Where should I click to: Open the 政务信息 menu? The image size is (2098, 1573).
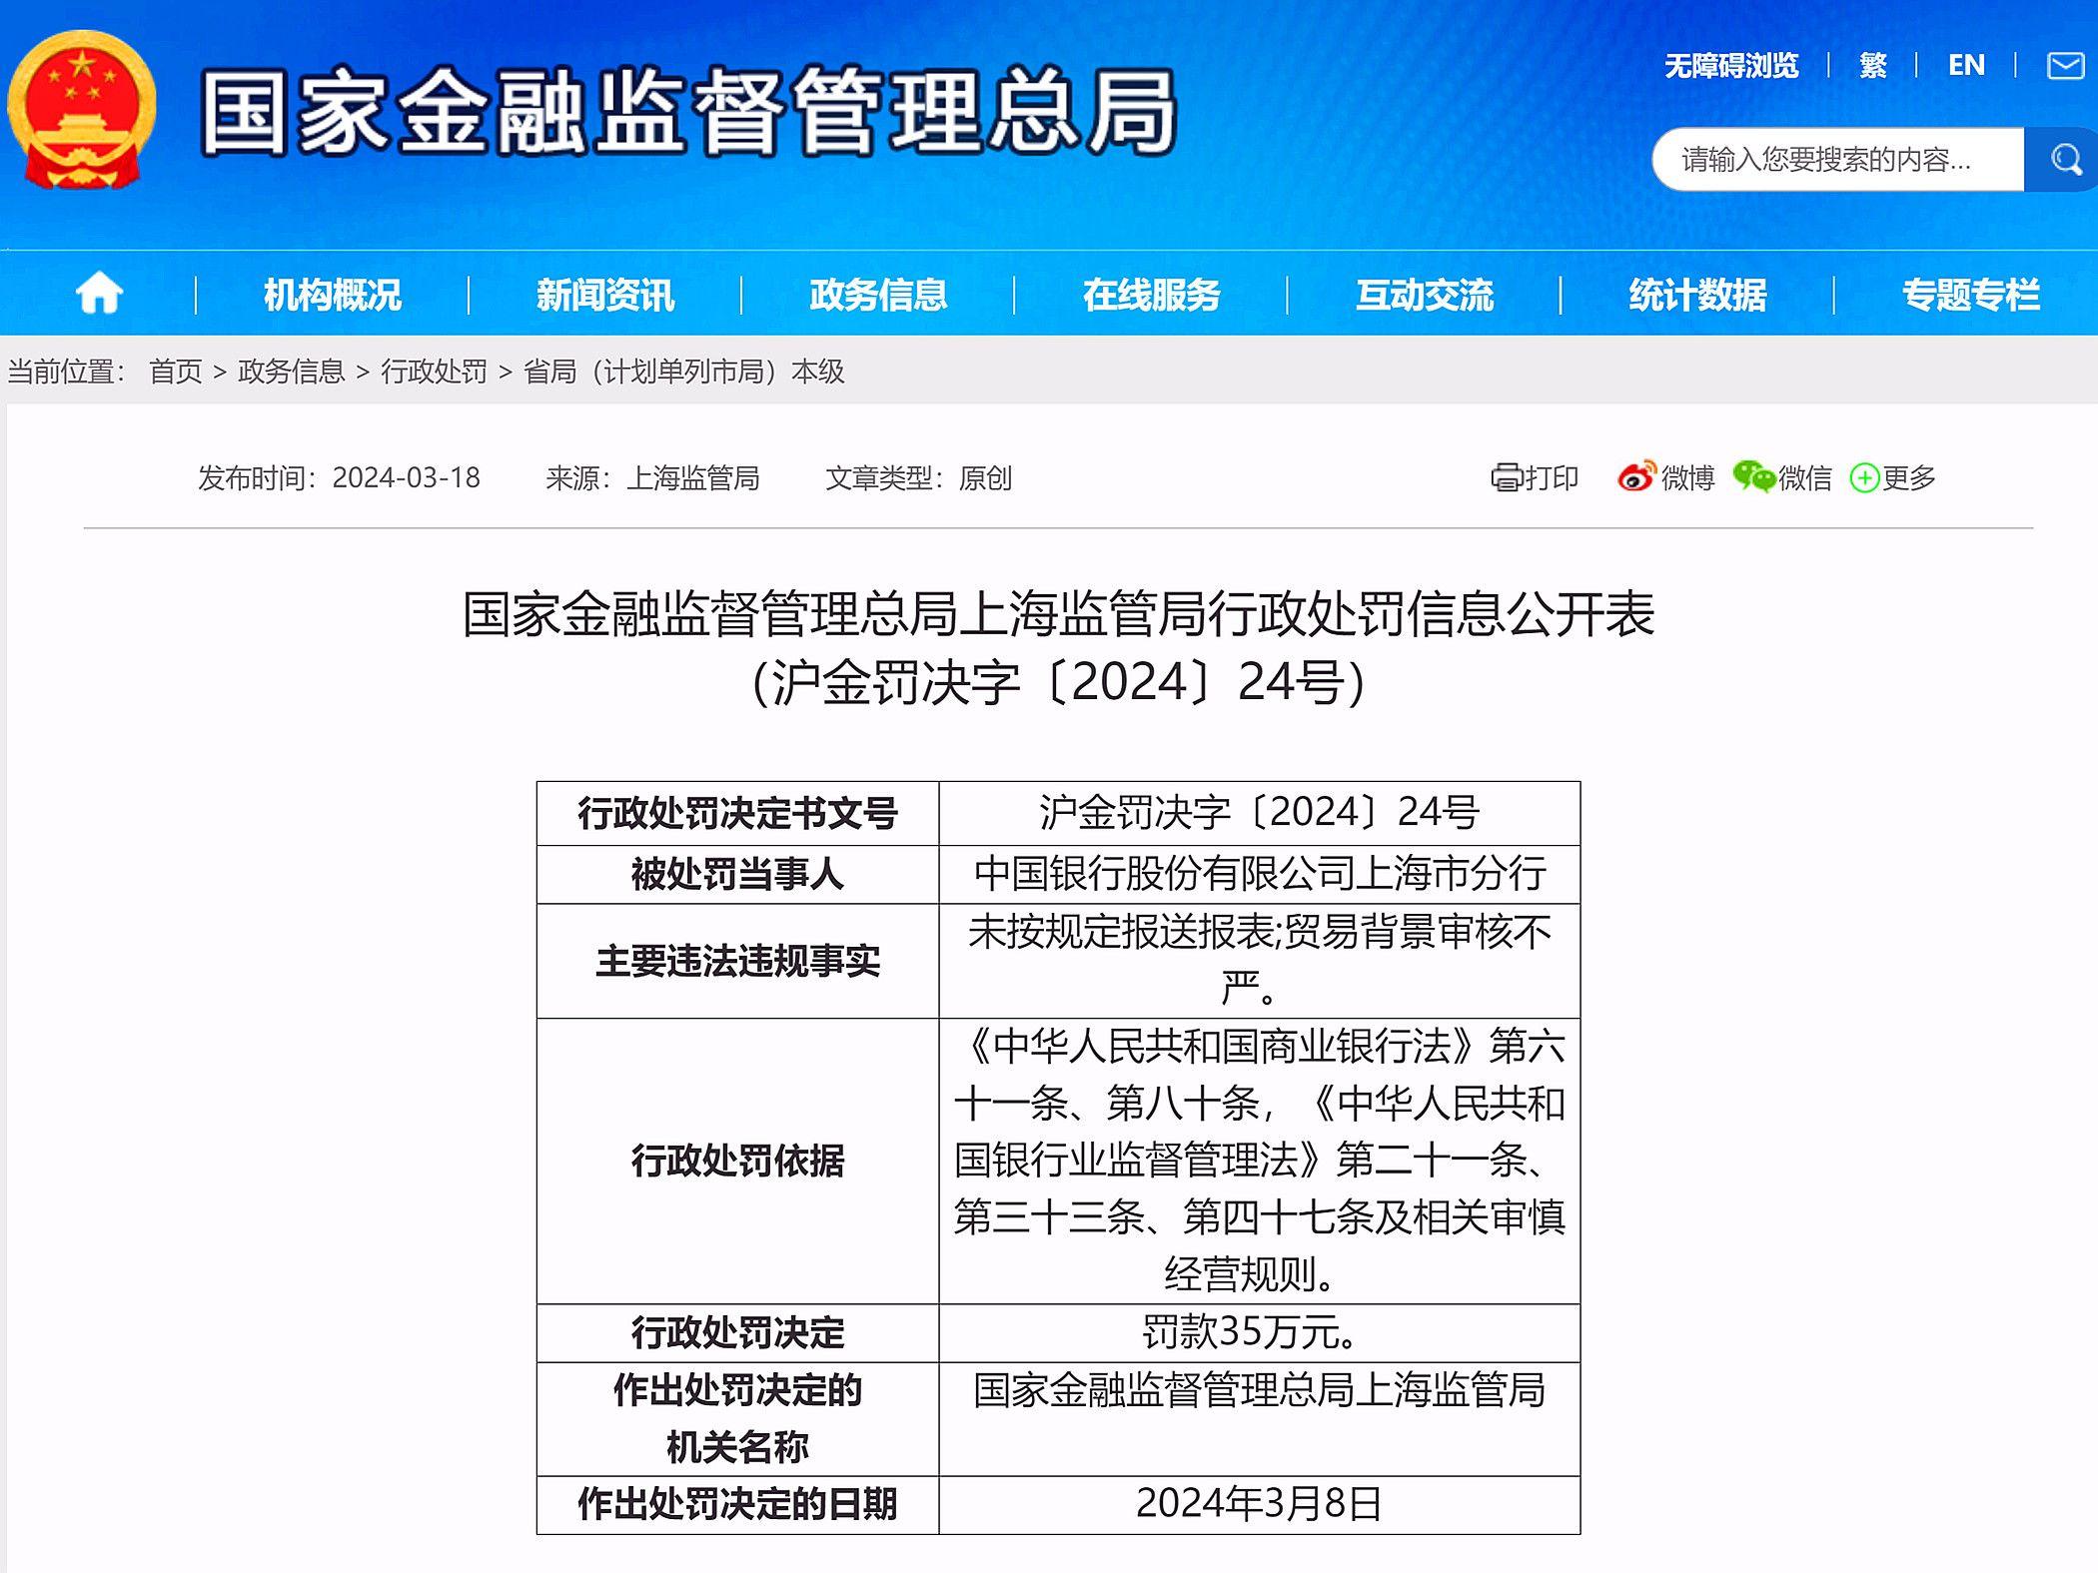pos(878,295)
